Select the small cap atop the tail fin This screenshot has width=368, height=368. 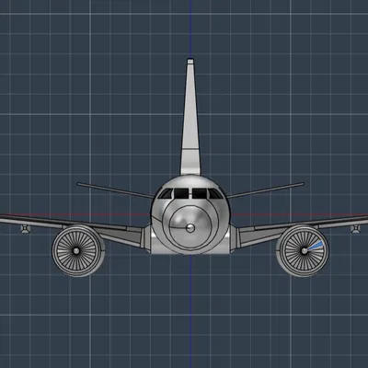pos(190,61)
